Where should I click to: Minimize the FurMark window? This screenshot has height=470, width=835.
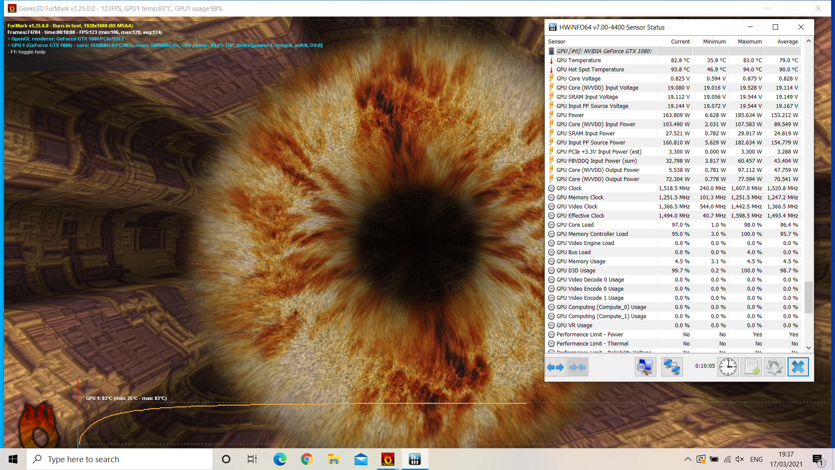(767, 8)
